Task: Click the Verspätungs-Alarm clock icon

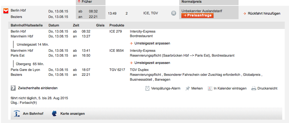Action: pos(147,88)
